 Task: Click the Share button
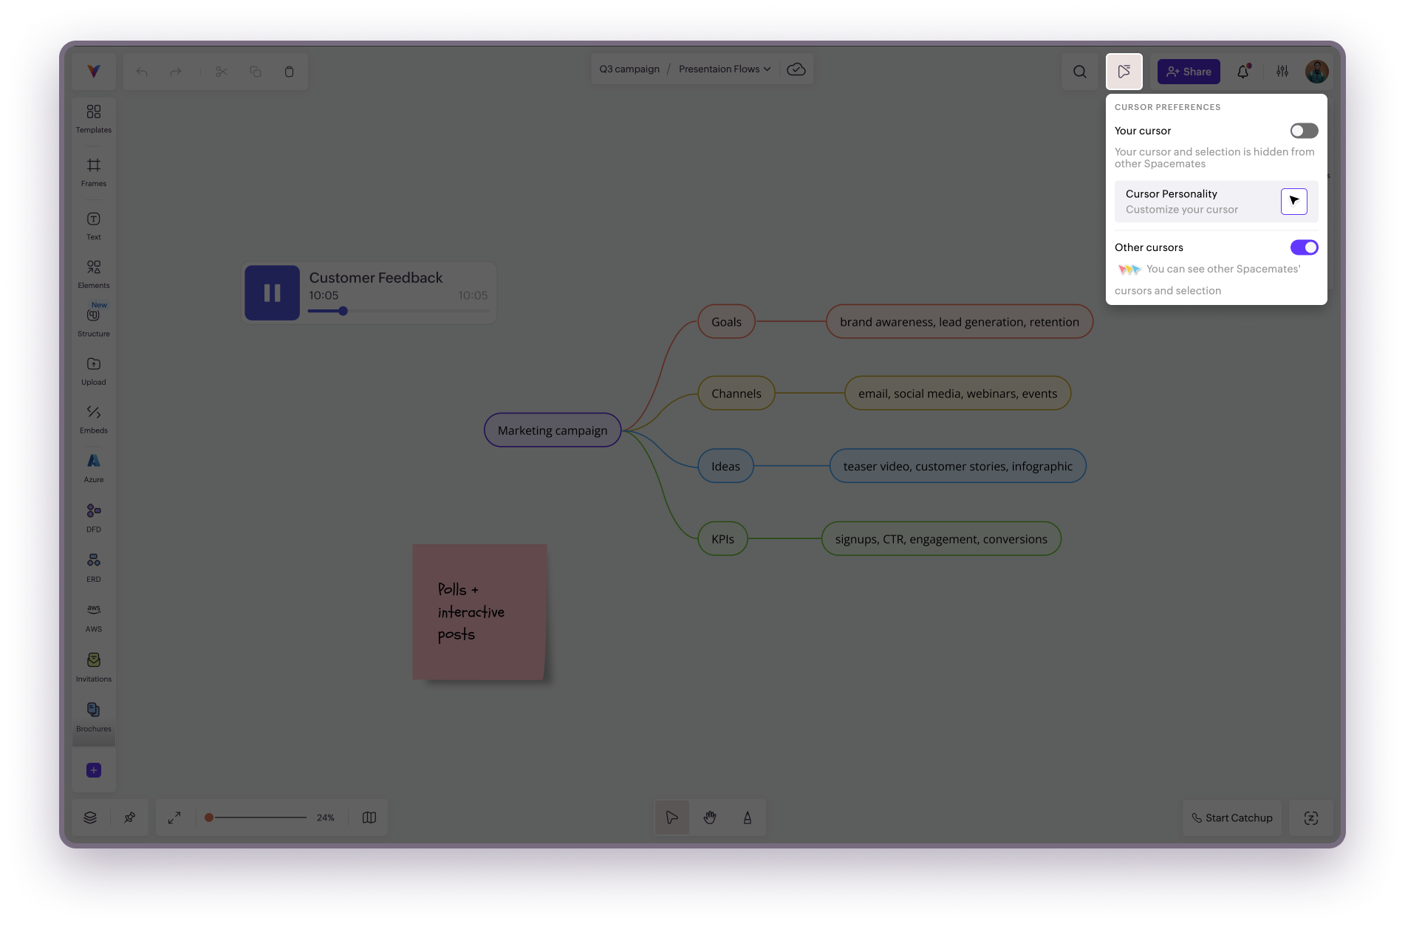click(1189, 72)
